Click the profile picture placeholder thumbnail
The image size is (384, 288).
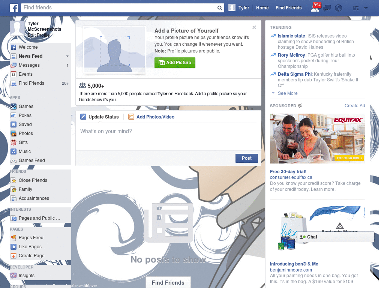115,50
